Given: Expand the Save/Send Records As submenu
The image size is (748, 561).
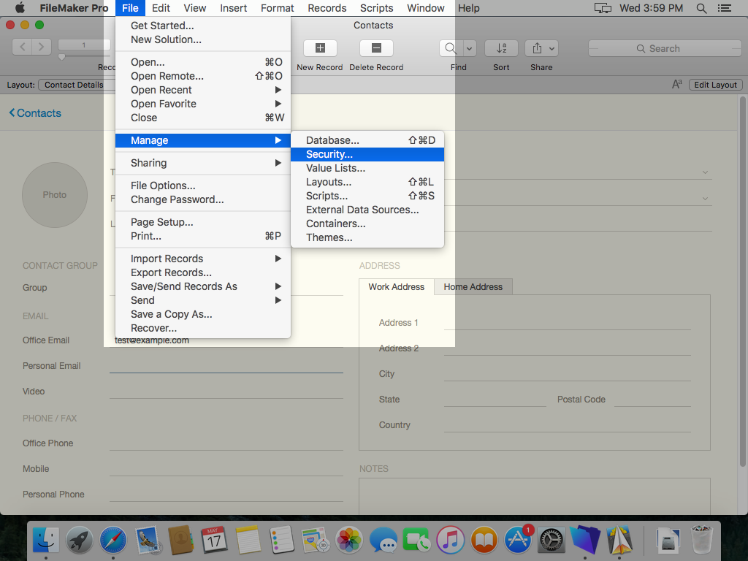Looking at the screenshot, I should point(278,286).
